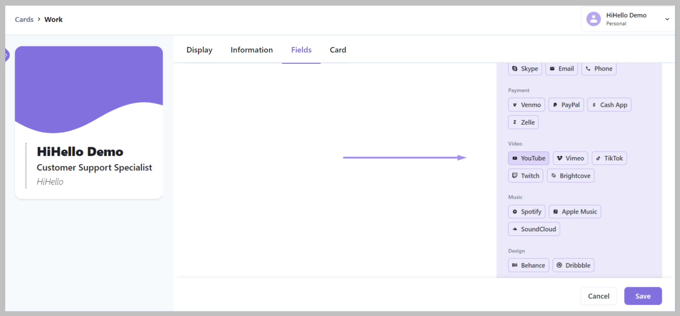
Task: Add the Phone field
Action: pos(599,69)
